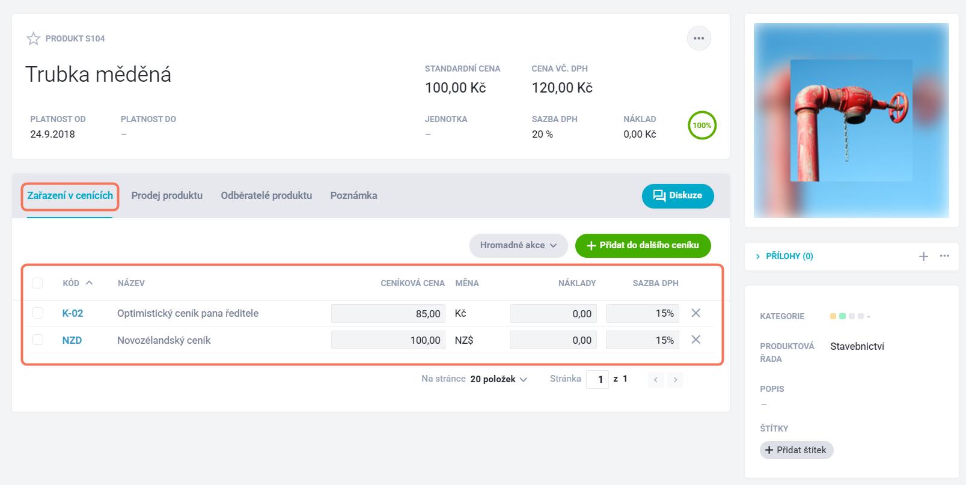Switch to the Odběratelé produktu tab
This screenshot has width=966, height=485.
(x=266, y=195)
